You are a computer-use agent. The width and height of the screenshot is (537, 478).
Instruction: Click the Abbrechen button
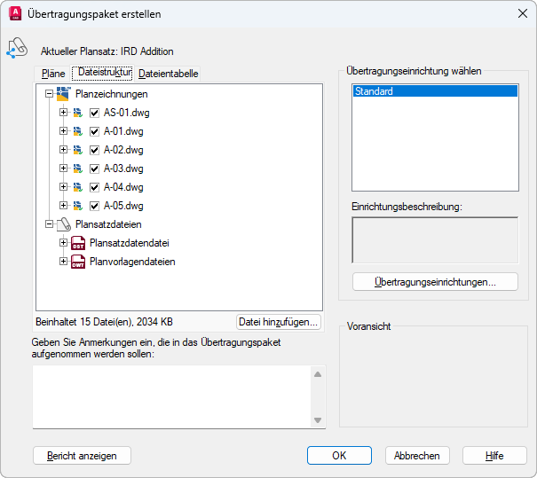point(417,456)
